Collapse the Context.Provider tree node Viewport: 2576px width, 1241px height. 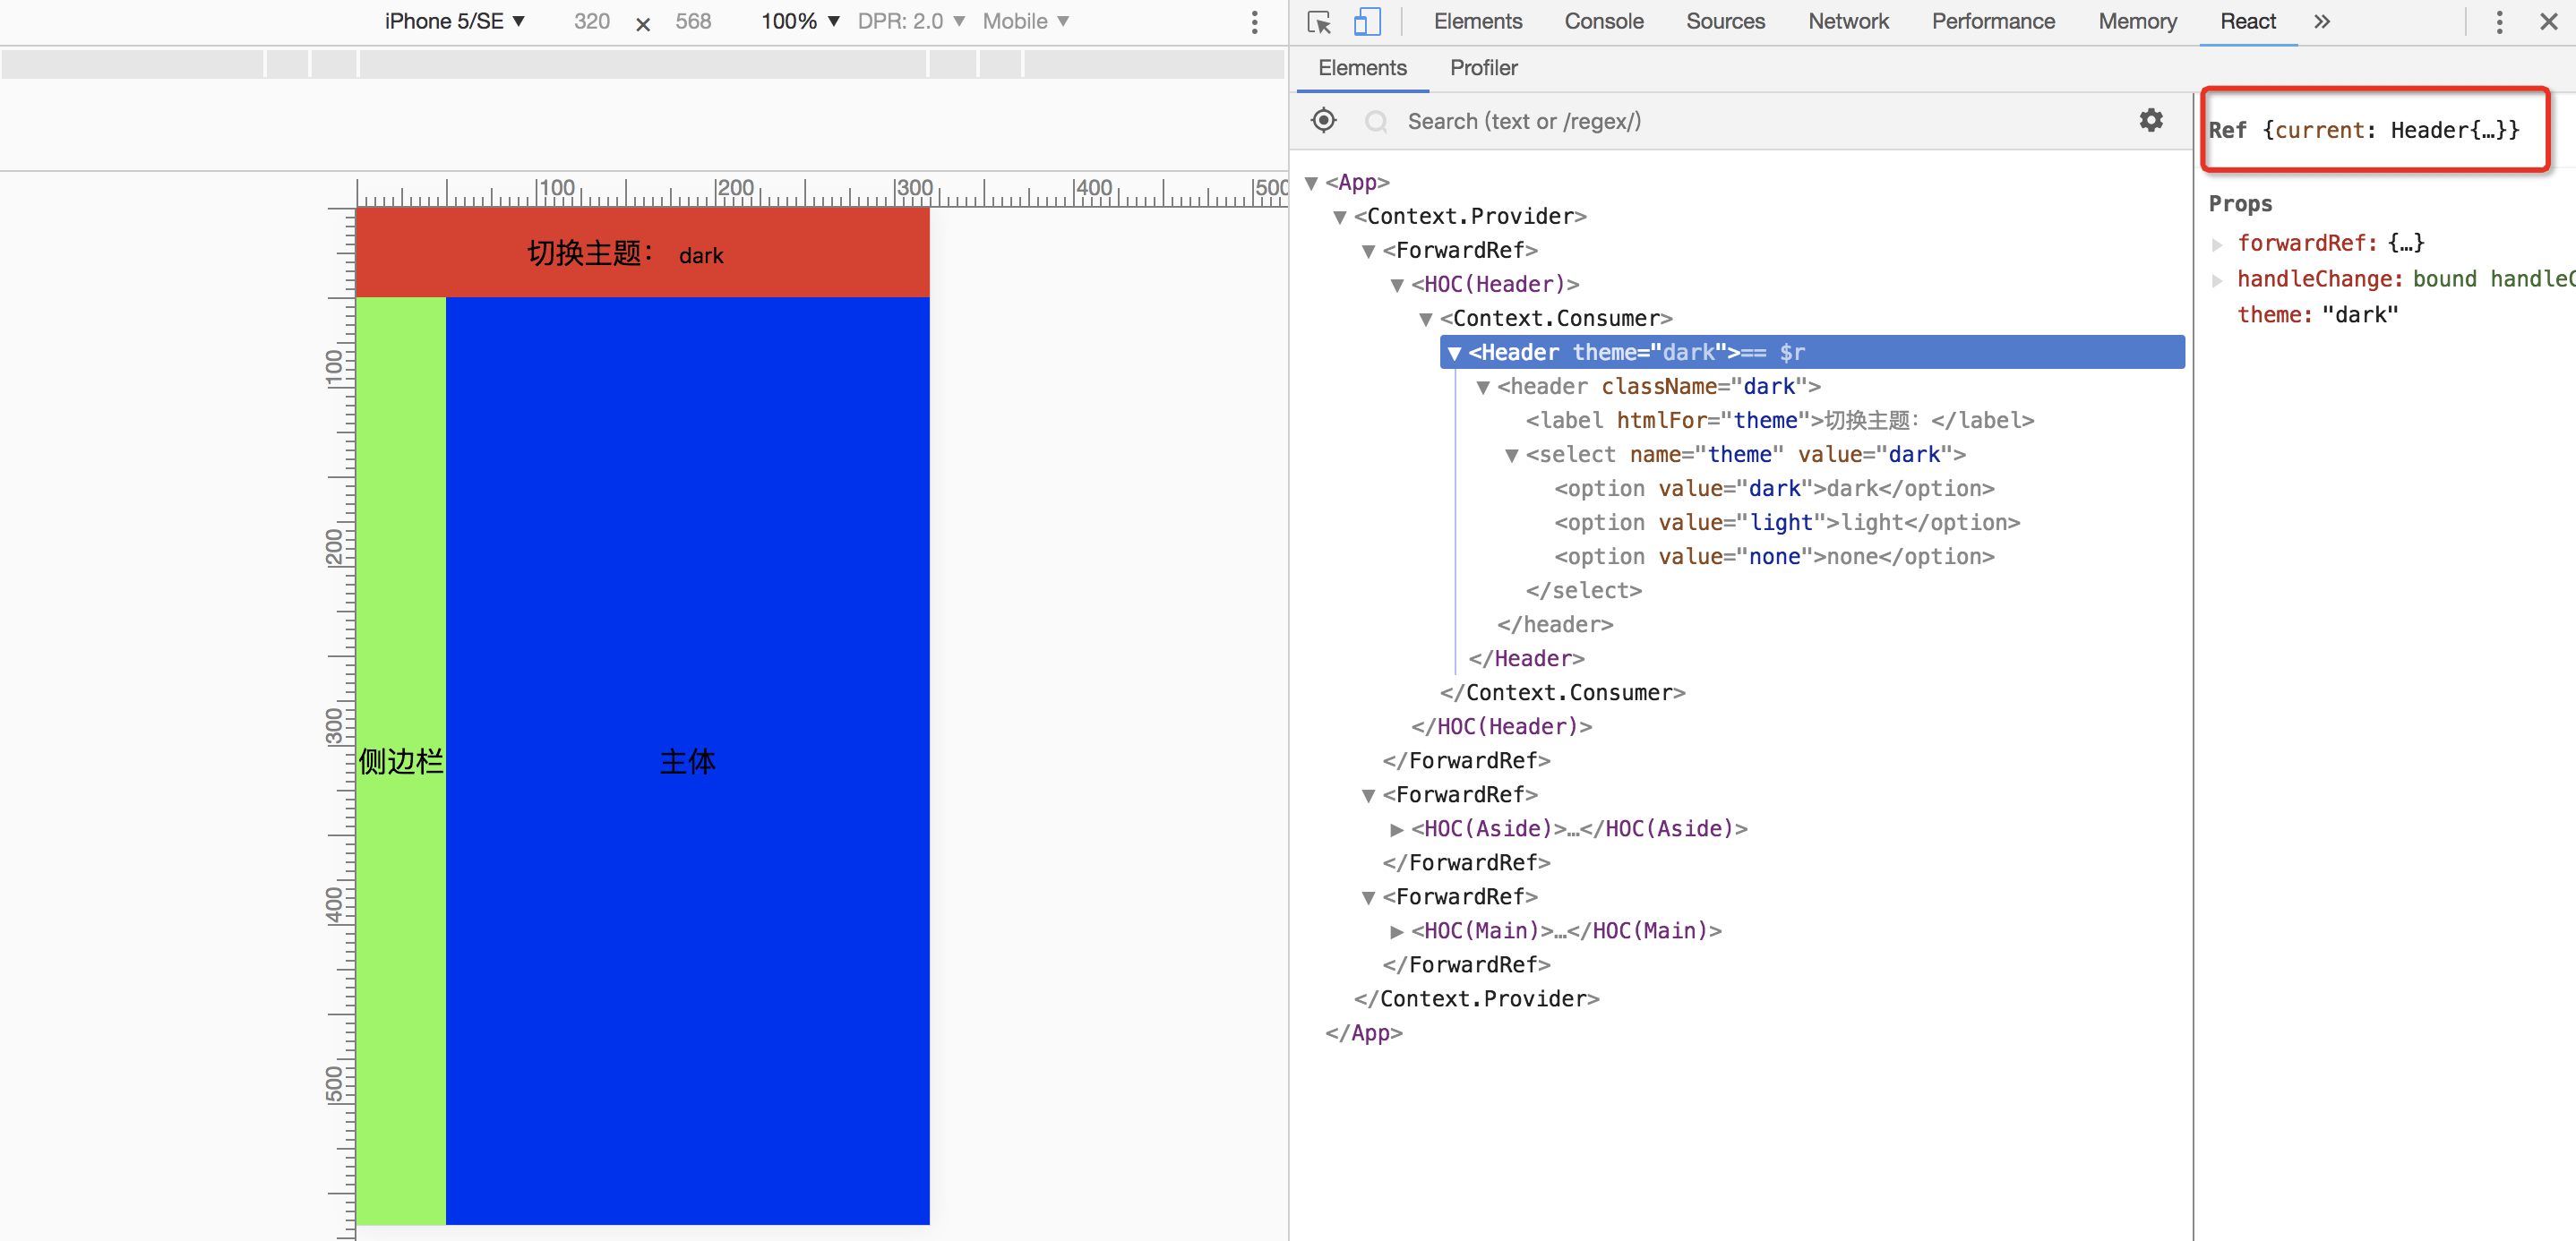pos(1339,217)
